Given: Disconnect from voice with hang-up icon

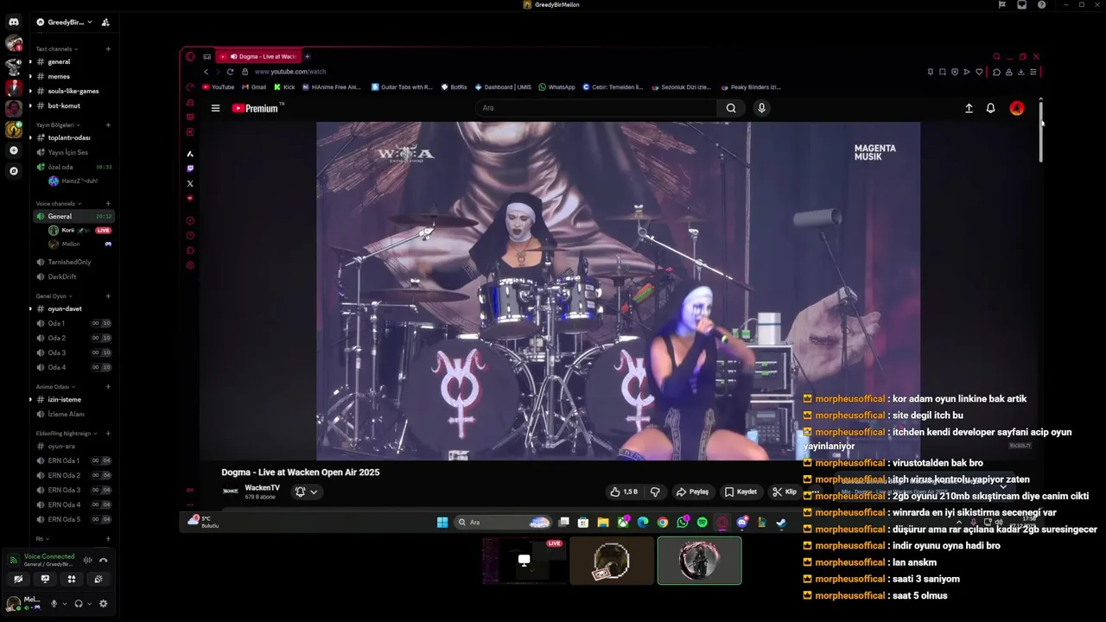Looking at the screenshot, I should [x=104, y=560].
